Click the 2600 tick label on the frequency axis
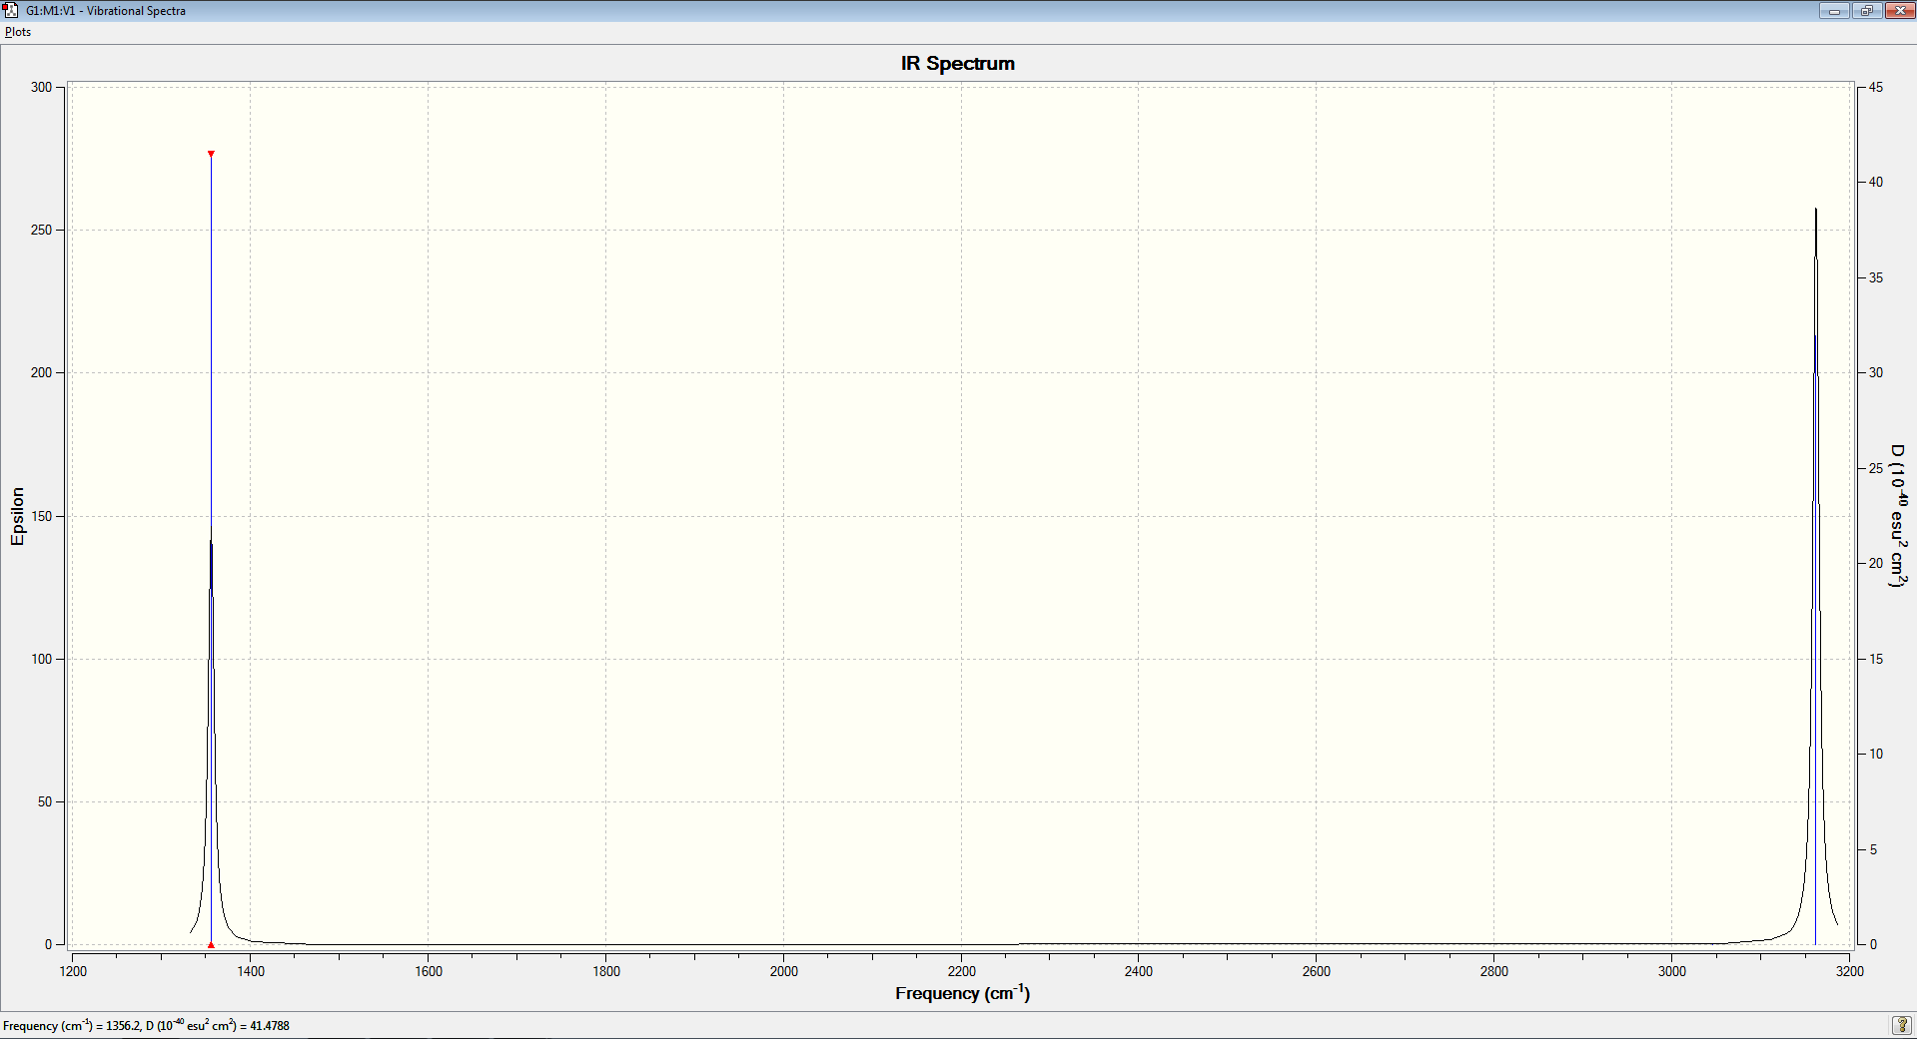Viewport: 1917px width, 1039px height. (1317, 971)
